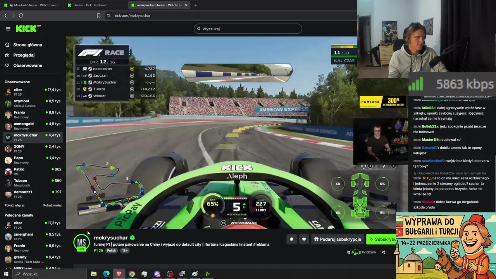The height and width of the screenshot is (279, 496).
Task: Collapse followed list with Pokaż mniej
Action: click(x=52, y=205)
